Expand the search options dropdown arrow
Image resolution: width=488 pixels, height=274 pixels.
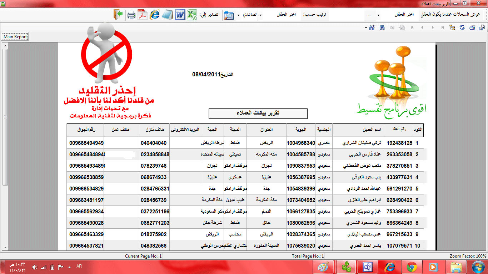[x=366, y=27]
